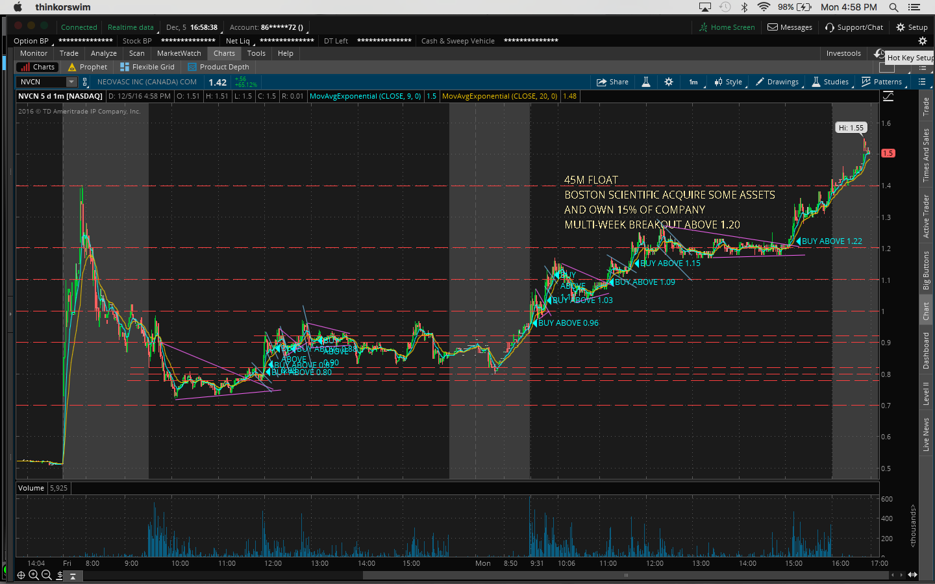Open the Setup gear menu

coord(912,27)
